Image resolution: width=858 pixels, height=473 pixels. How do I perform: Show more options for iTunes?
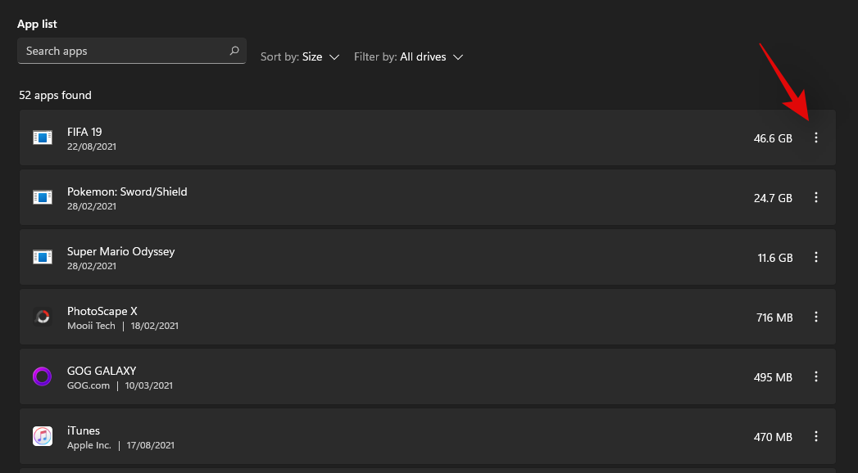[x=815, y=437]
